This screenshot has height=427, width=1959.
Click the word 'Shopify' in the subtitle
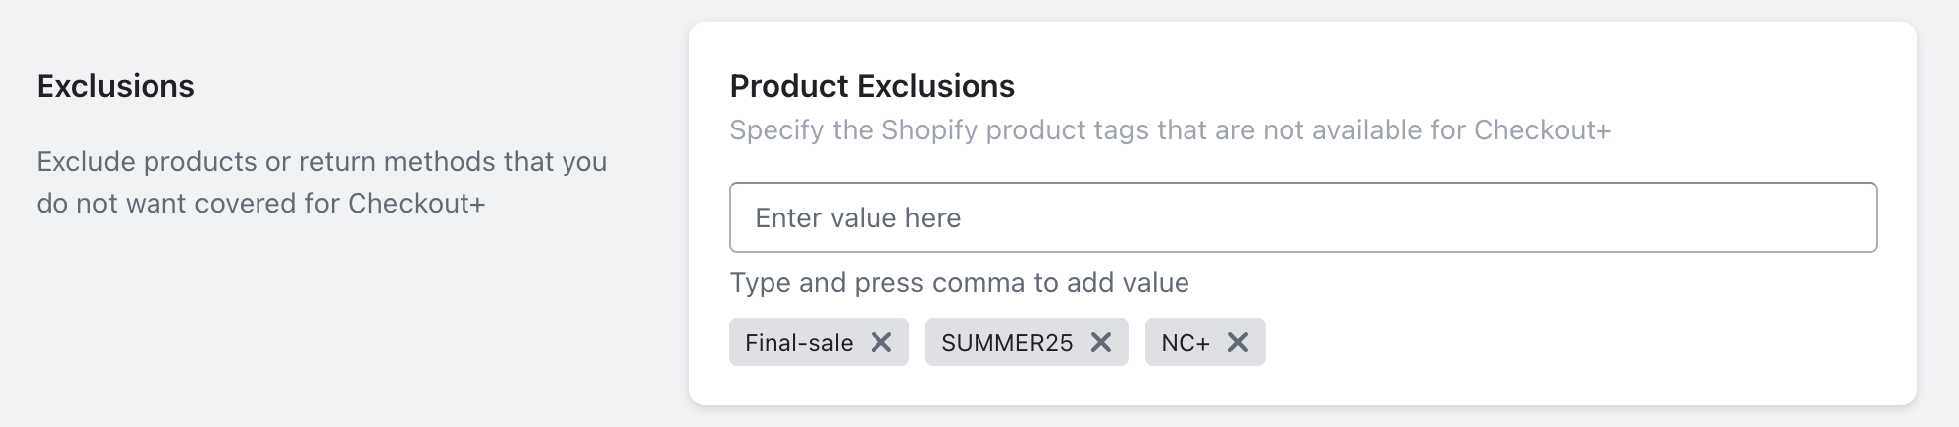[x=929, y=130]
